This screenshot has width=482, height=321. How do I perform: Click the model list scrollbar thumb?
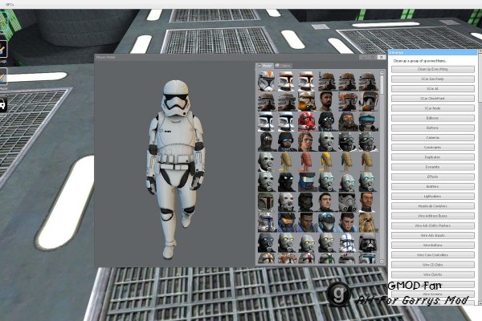click(382, 85)
